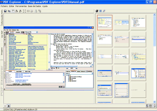
Task: Click the save image floppy disk icon
Action: (5, 11)
